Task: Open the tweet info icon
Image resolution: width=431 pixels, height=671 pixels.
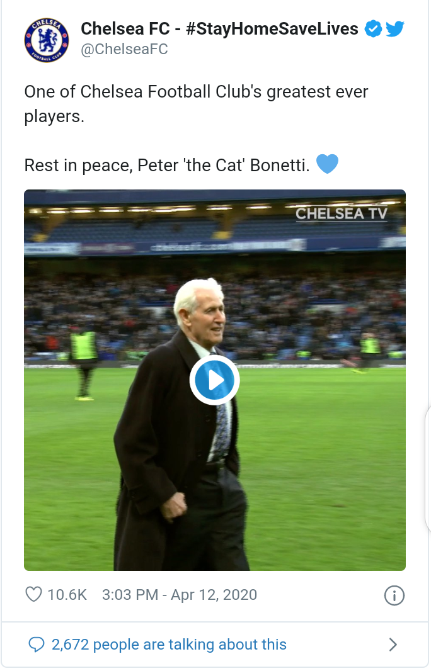Action: (394, 595)
